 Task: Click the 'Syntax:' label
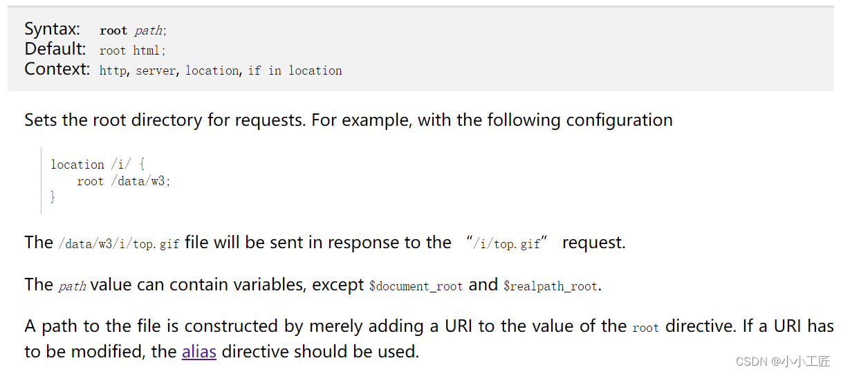(x=53, y=29)
